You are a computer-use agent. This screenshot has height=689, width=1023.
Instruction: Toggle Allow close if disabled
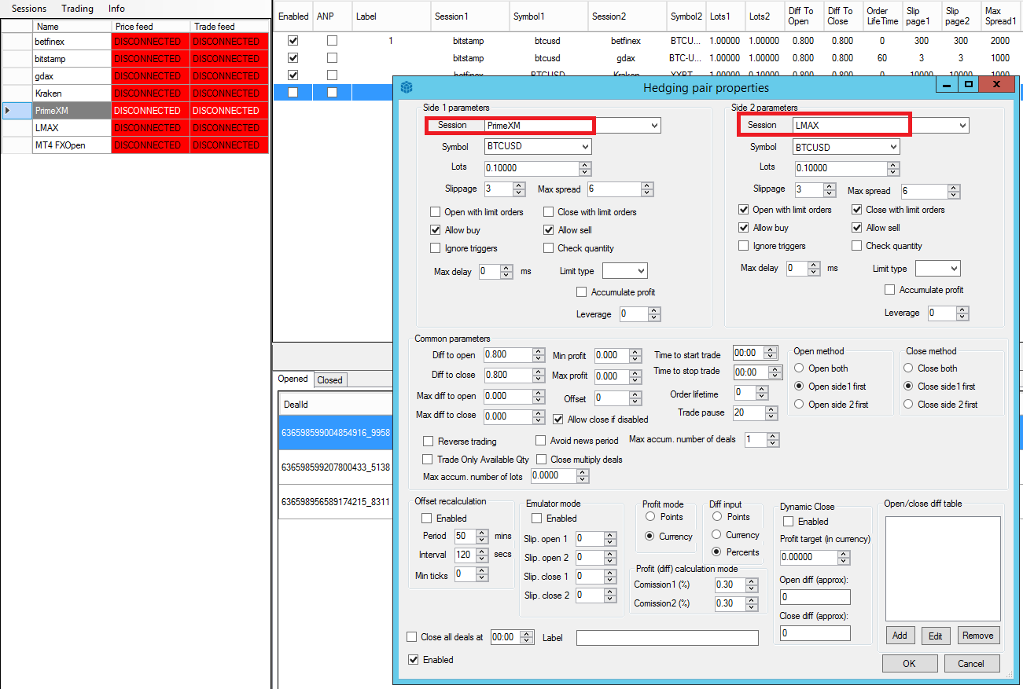coord(558,420)
